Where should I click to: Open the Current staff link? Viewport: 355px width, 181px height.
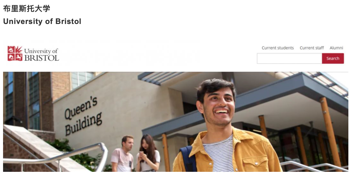pos(312,48)
